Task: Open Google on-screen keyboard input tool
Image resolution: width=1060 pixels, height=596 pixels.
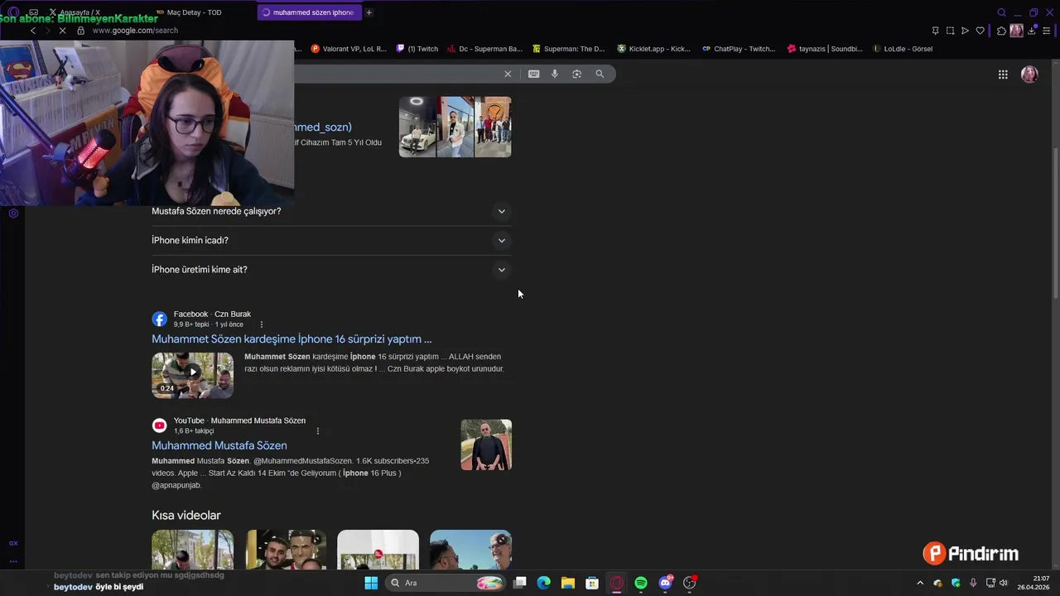Action: [534, 74]
